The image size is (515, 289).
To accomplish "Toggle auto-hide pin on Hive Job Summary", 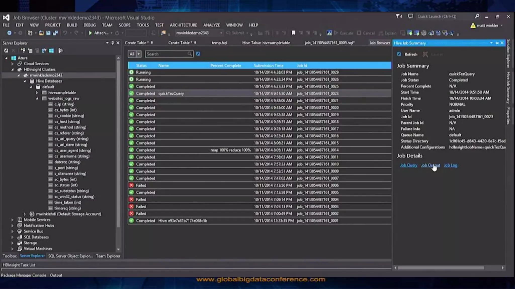I will click(x=497, y=43).
